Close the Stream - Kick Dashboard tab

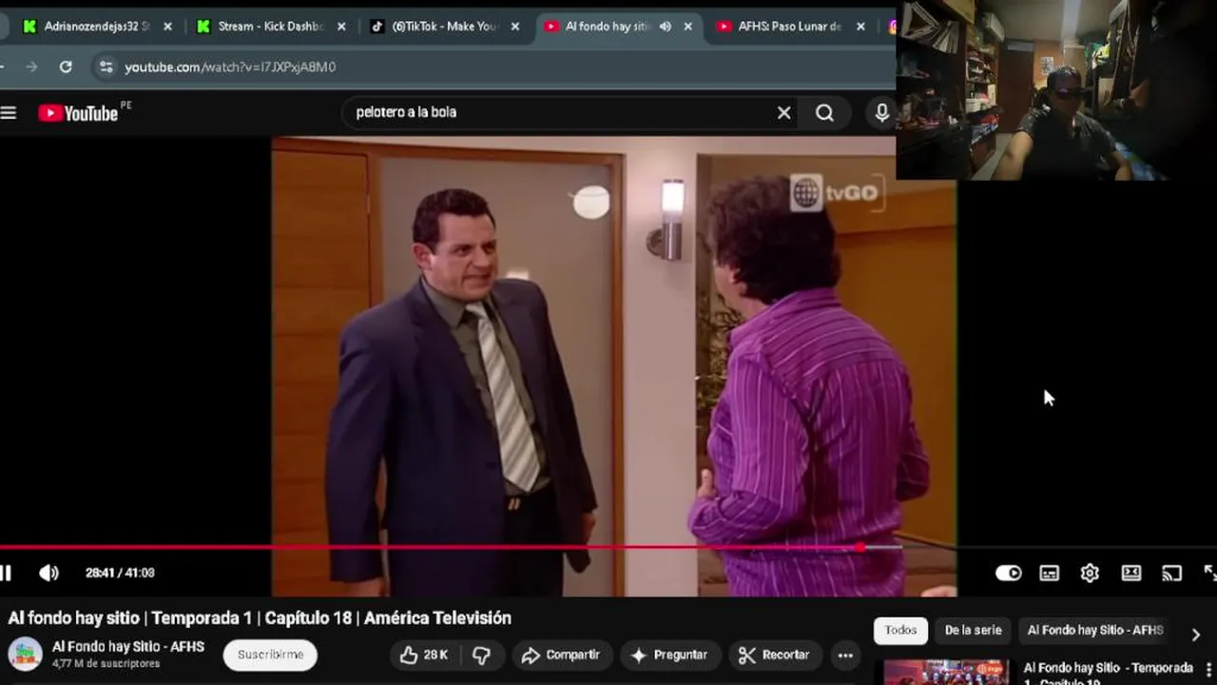pos(341,27)
